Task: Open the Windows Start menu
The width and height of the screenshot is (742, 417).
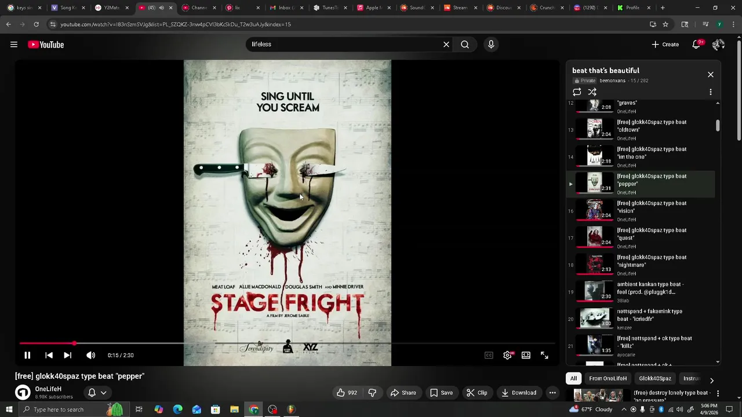Action: click(x=9, y=409)
